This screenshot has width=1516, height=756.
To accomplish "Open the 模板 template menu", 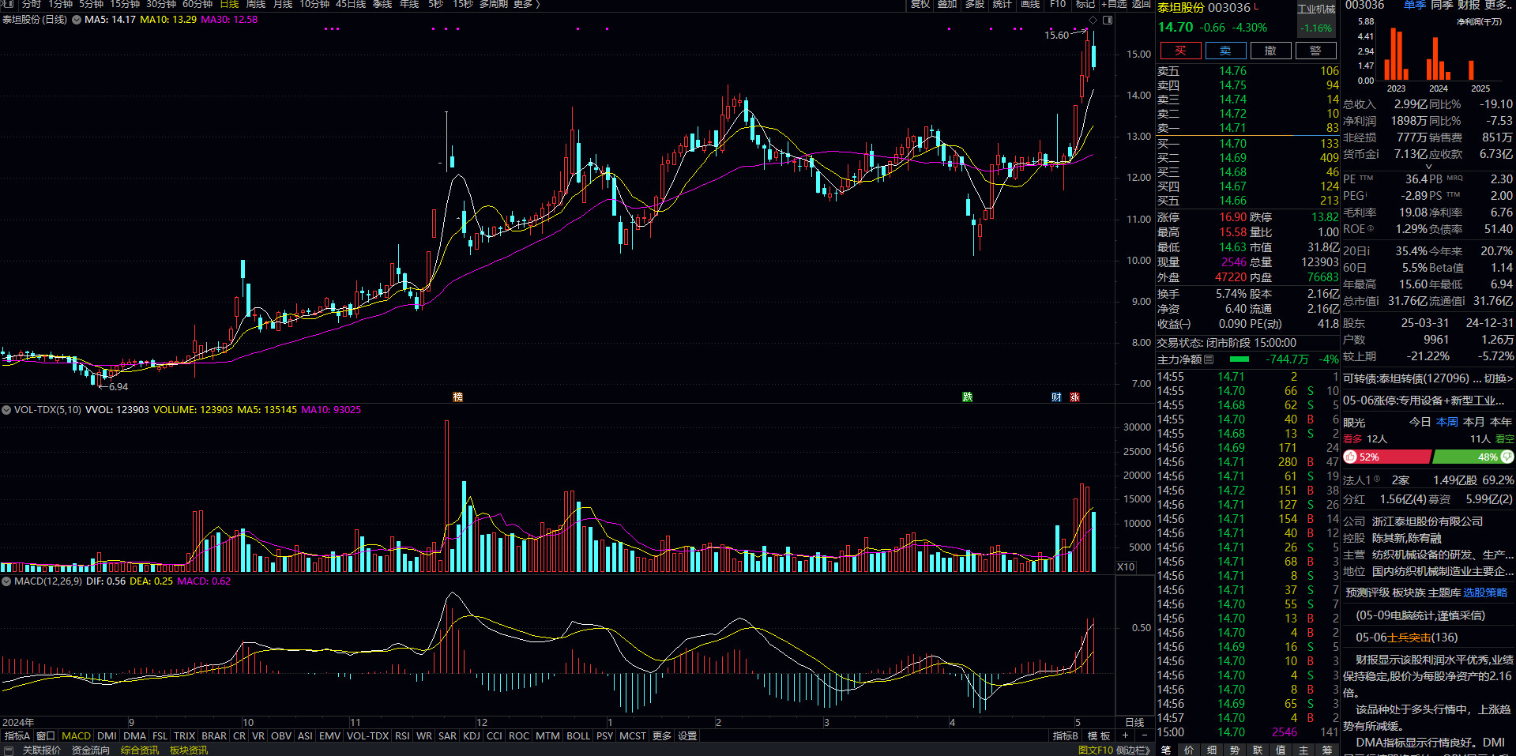I will 1099,735.
